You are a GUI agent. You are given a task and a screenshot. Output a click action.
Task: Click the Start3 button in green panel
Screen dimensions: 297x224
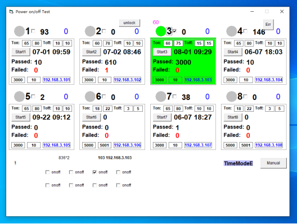162,52
